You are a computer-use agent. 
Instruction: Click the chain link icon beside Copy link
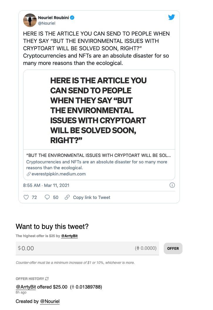pos(67,197)
